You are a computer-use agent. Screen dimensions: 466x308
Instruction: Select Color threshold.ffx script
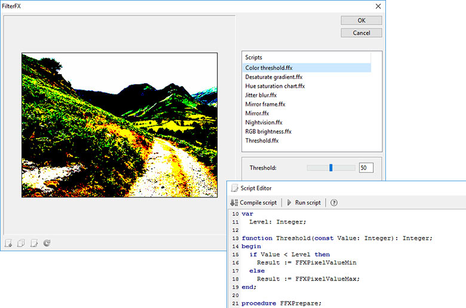(x=306, y=68)
